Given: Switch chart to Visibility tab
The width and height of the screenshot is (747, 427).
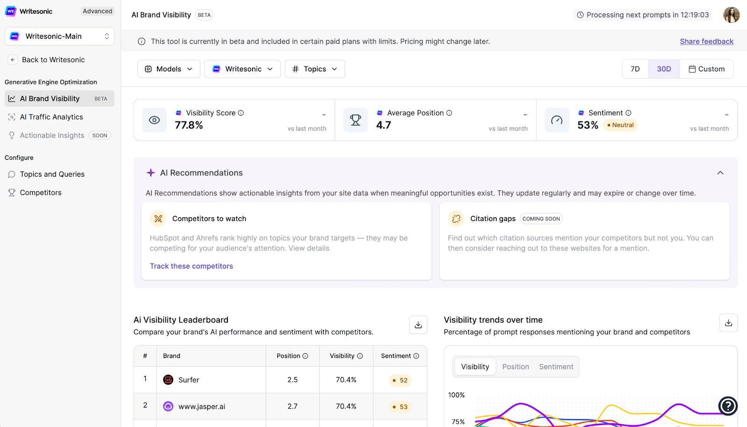Looking at the screenshot, I should pos(475,367).
